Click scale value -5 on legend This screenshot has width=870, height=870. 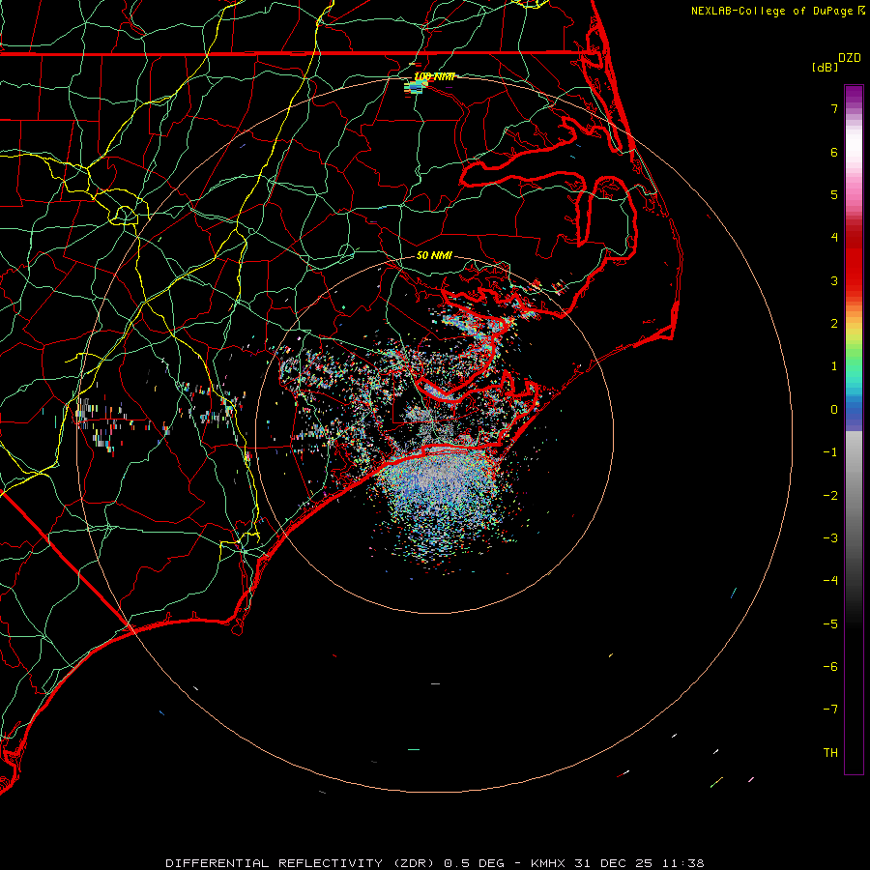point(830,624)
